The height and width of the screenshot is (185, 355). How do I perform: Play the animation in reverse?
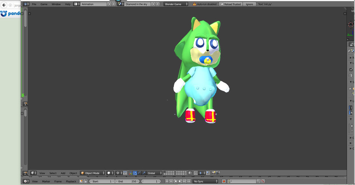175,181
